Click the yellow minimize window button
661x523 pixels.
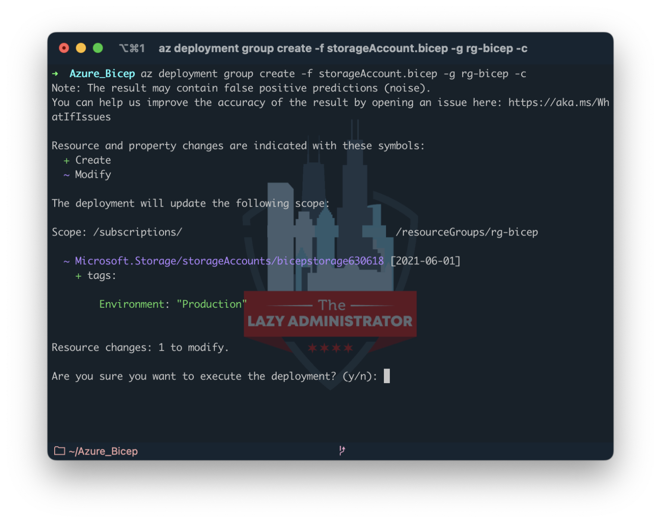pos(81,48)
